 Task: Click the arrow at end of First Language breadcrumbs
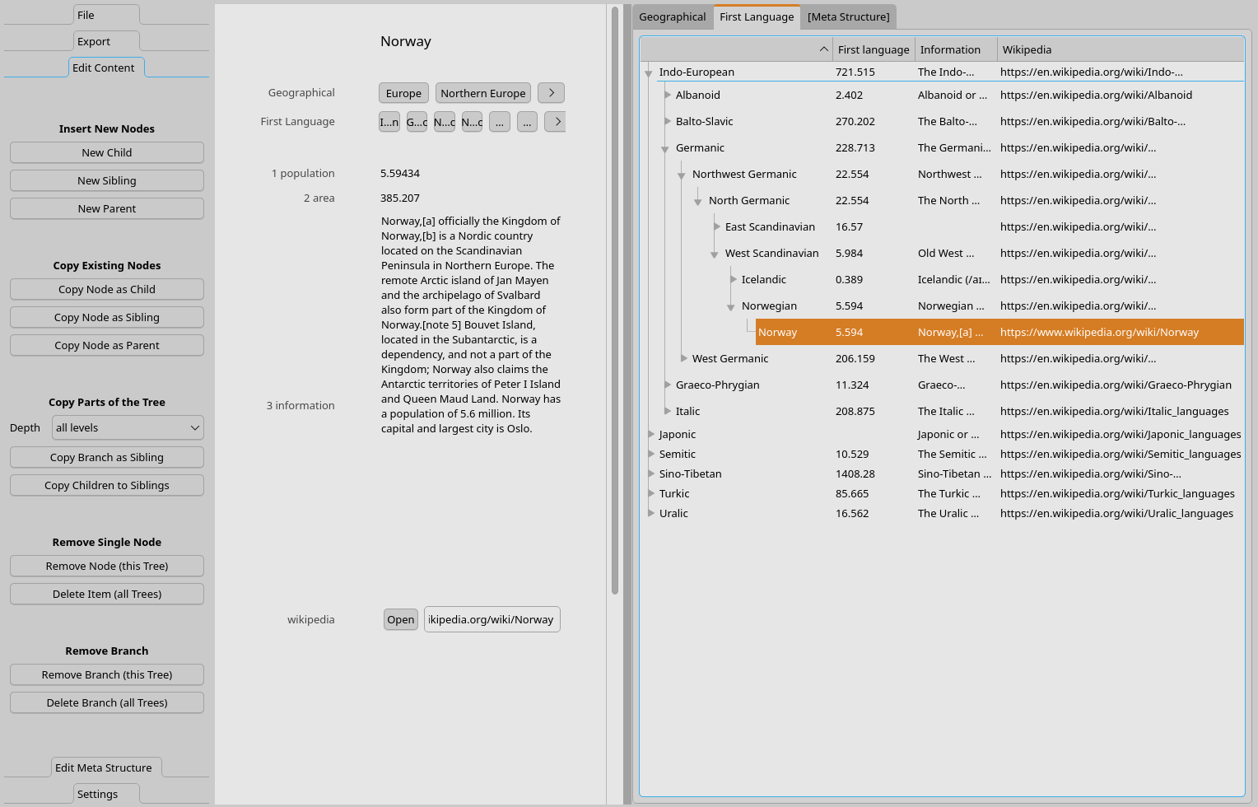tap(557, 122)
